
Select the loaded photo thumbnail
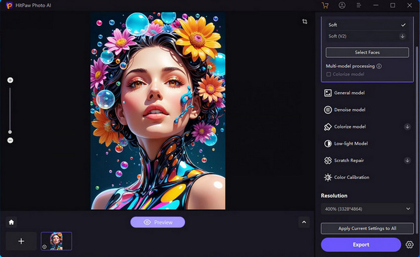56,241
